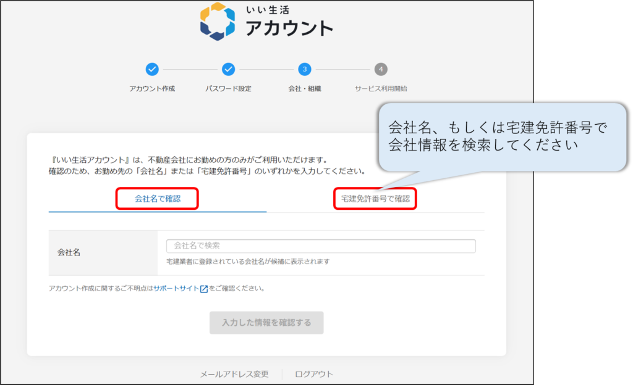Click the 会社名 row label

(x=69, y=252)
